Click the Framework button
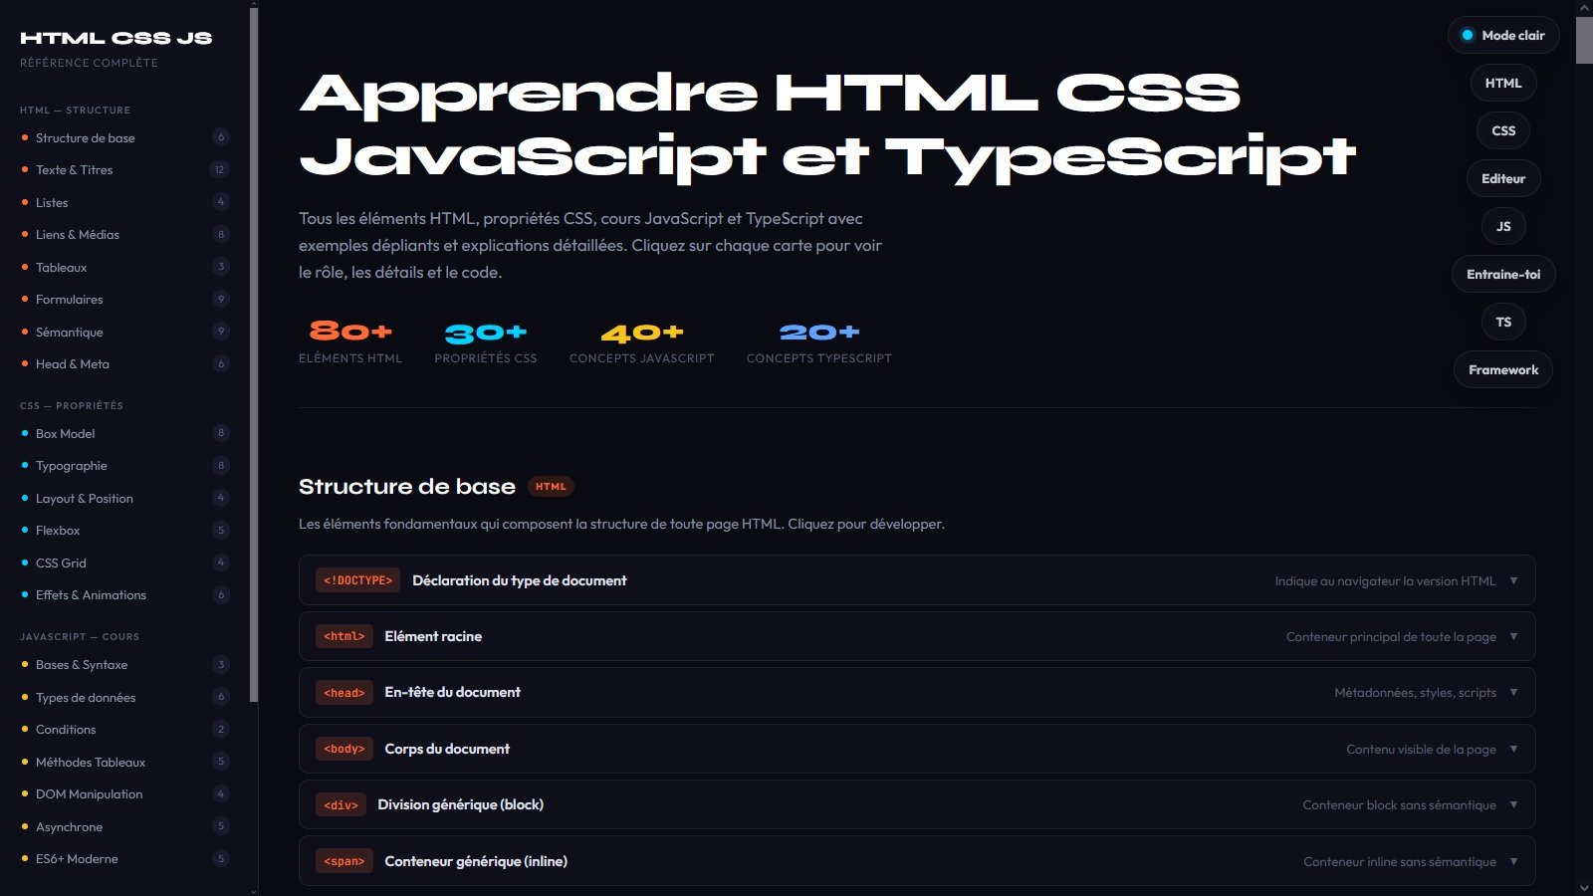Viewport: 1593px width, 896px height. (x=1502, y=369)
